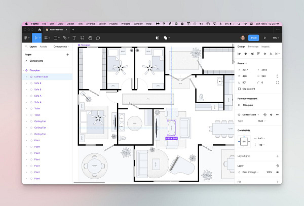This screenshot has width=304, height=206.
Task: Click the user avatar in toolbar
Action: point(243,38)
